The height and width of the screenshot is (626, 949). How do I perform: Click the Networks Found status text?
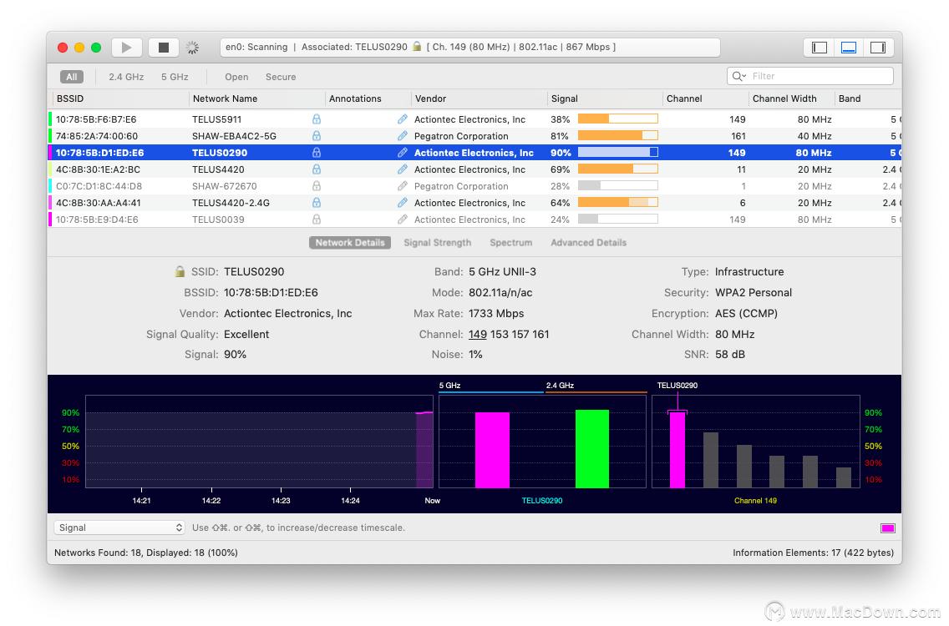[x=146, y=553]
